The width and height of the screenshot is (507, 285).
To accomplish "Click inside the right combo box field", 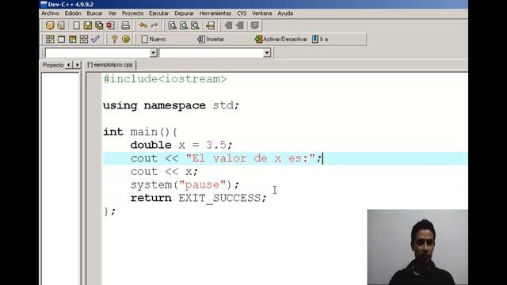I will [x=212, y=53].
